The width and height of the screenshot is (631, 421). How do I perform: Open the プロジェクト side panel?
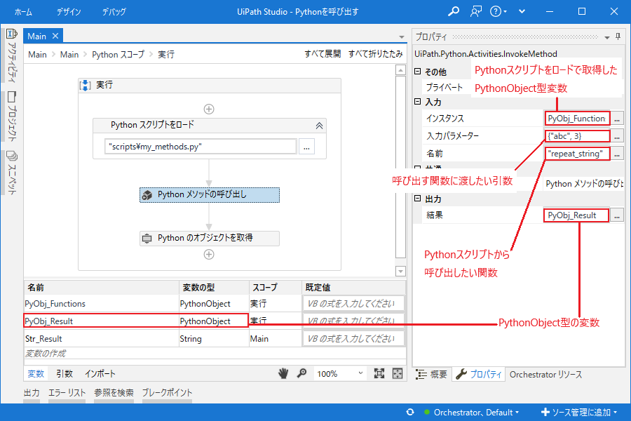click(12, 116)
